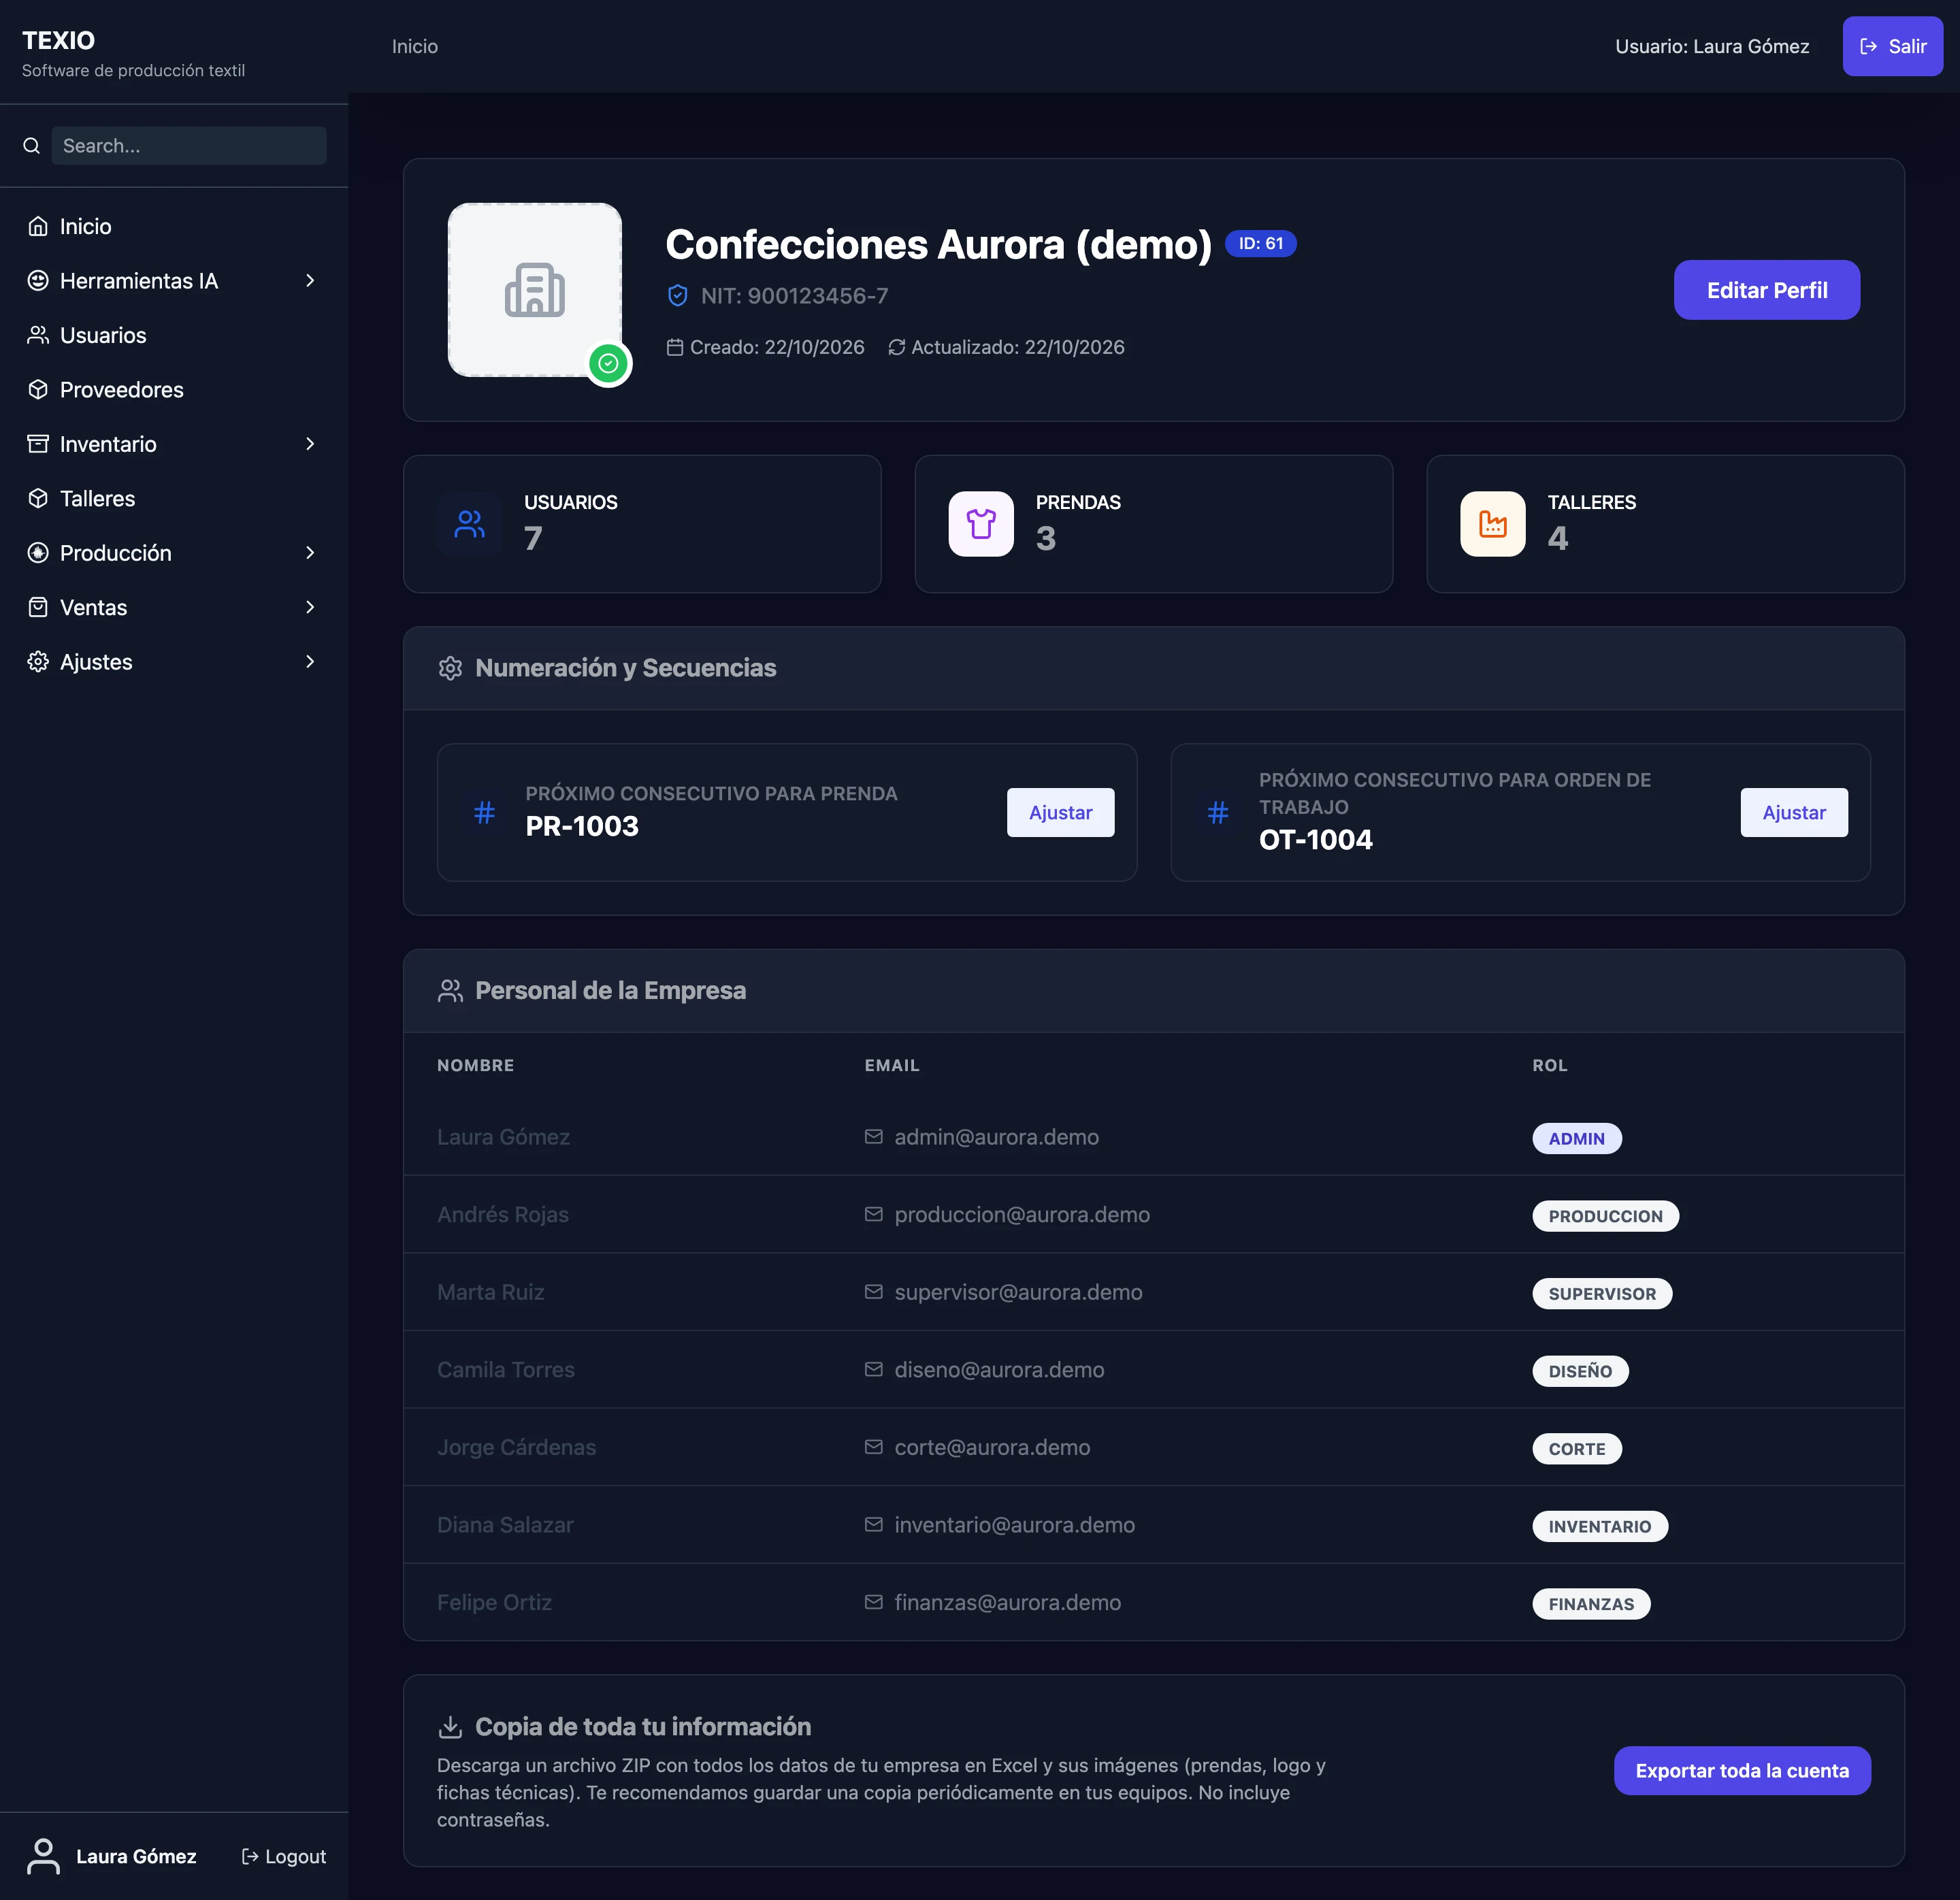
Task: Click the Talleres factory icon
Action: pos(1493,524)
